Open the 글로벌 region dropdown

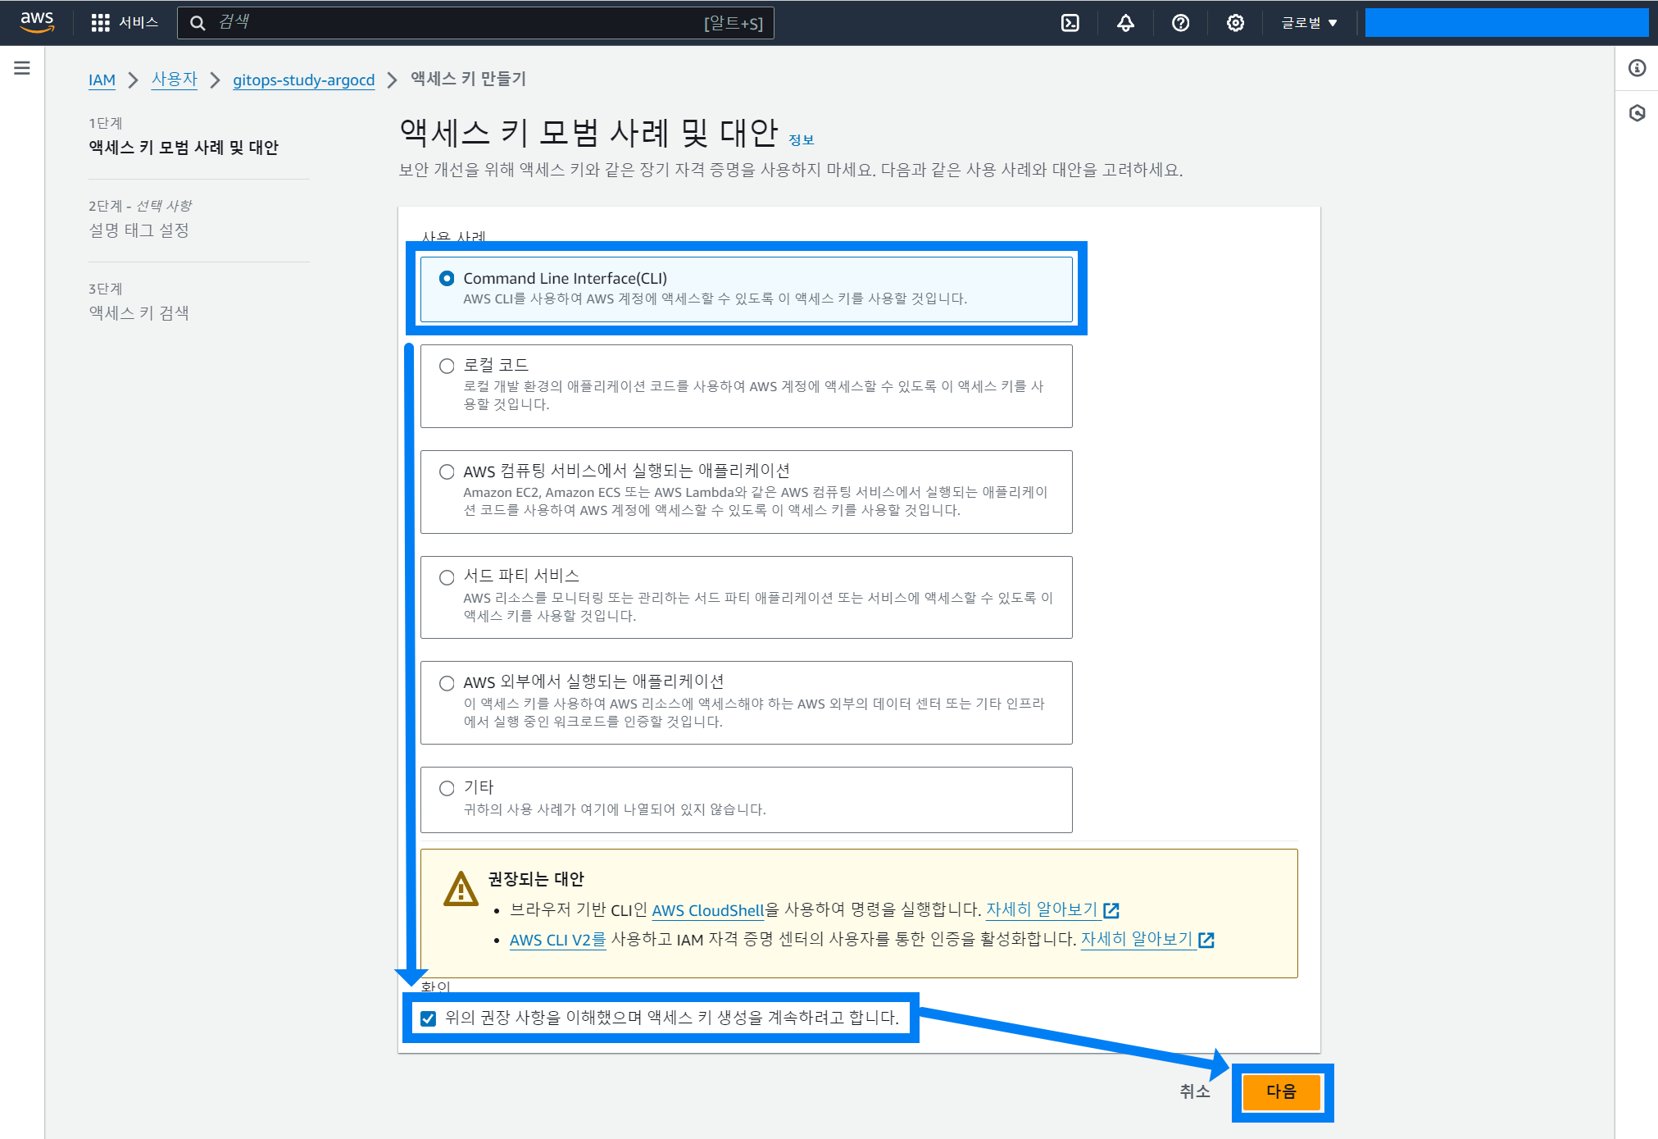pyautogui.click(x=1309, y=23)
